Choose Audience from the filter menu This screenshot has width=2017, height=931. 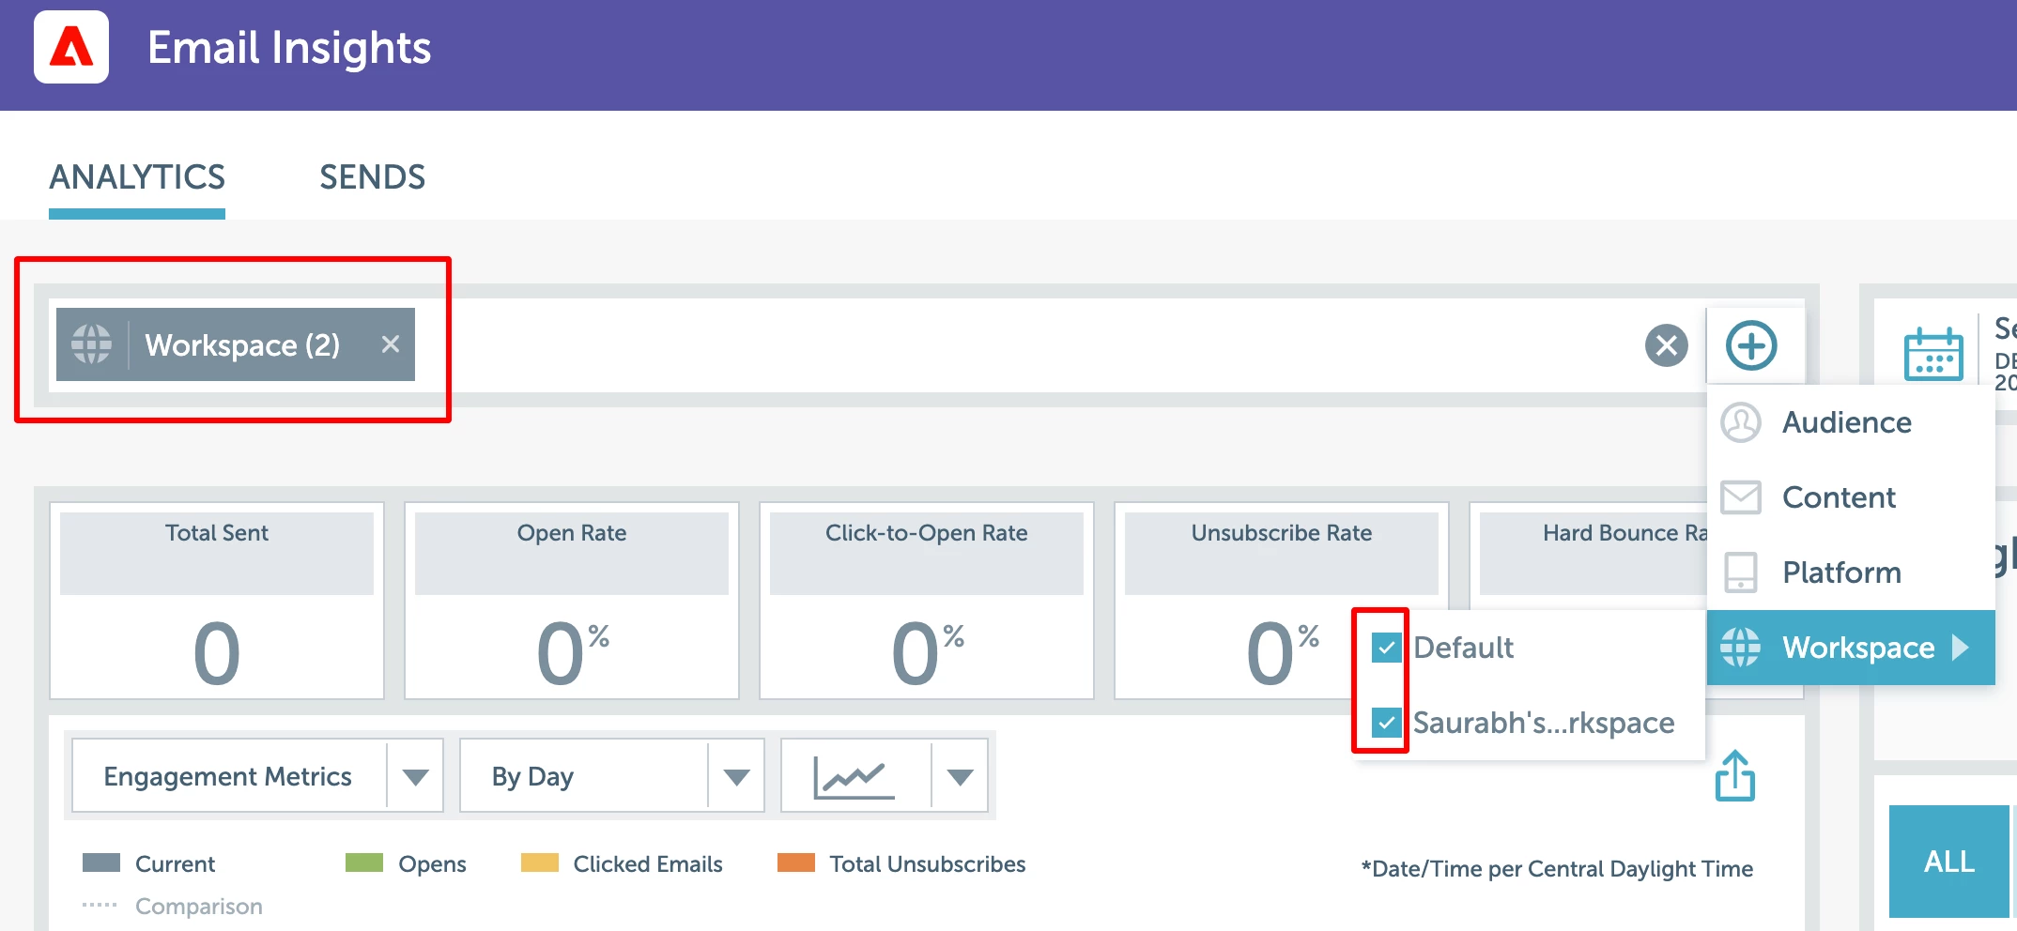click(1851, 422)
